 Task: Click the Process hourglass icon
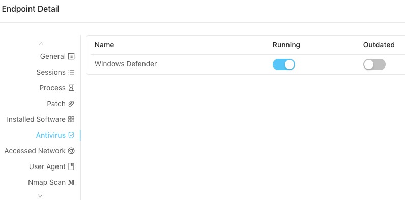coord(71,88)
